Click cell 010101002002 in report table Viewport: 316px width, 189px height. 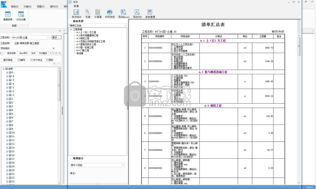coord(160,48)
